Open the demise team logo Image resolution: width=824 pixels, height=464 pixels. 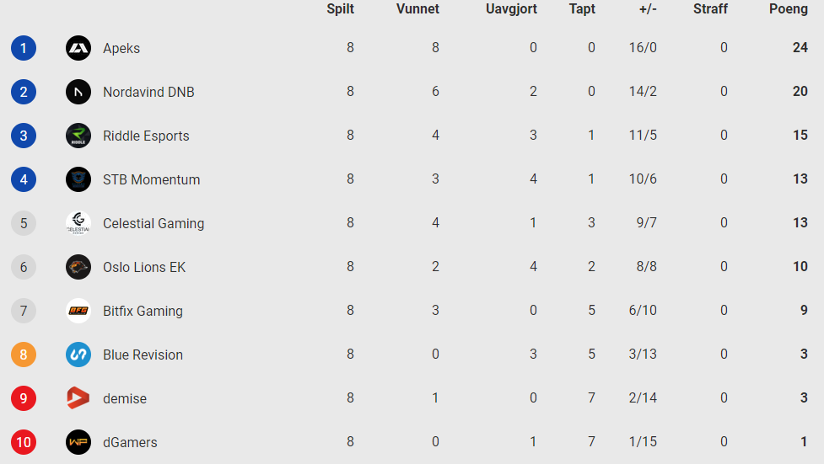point(78,398)
